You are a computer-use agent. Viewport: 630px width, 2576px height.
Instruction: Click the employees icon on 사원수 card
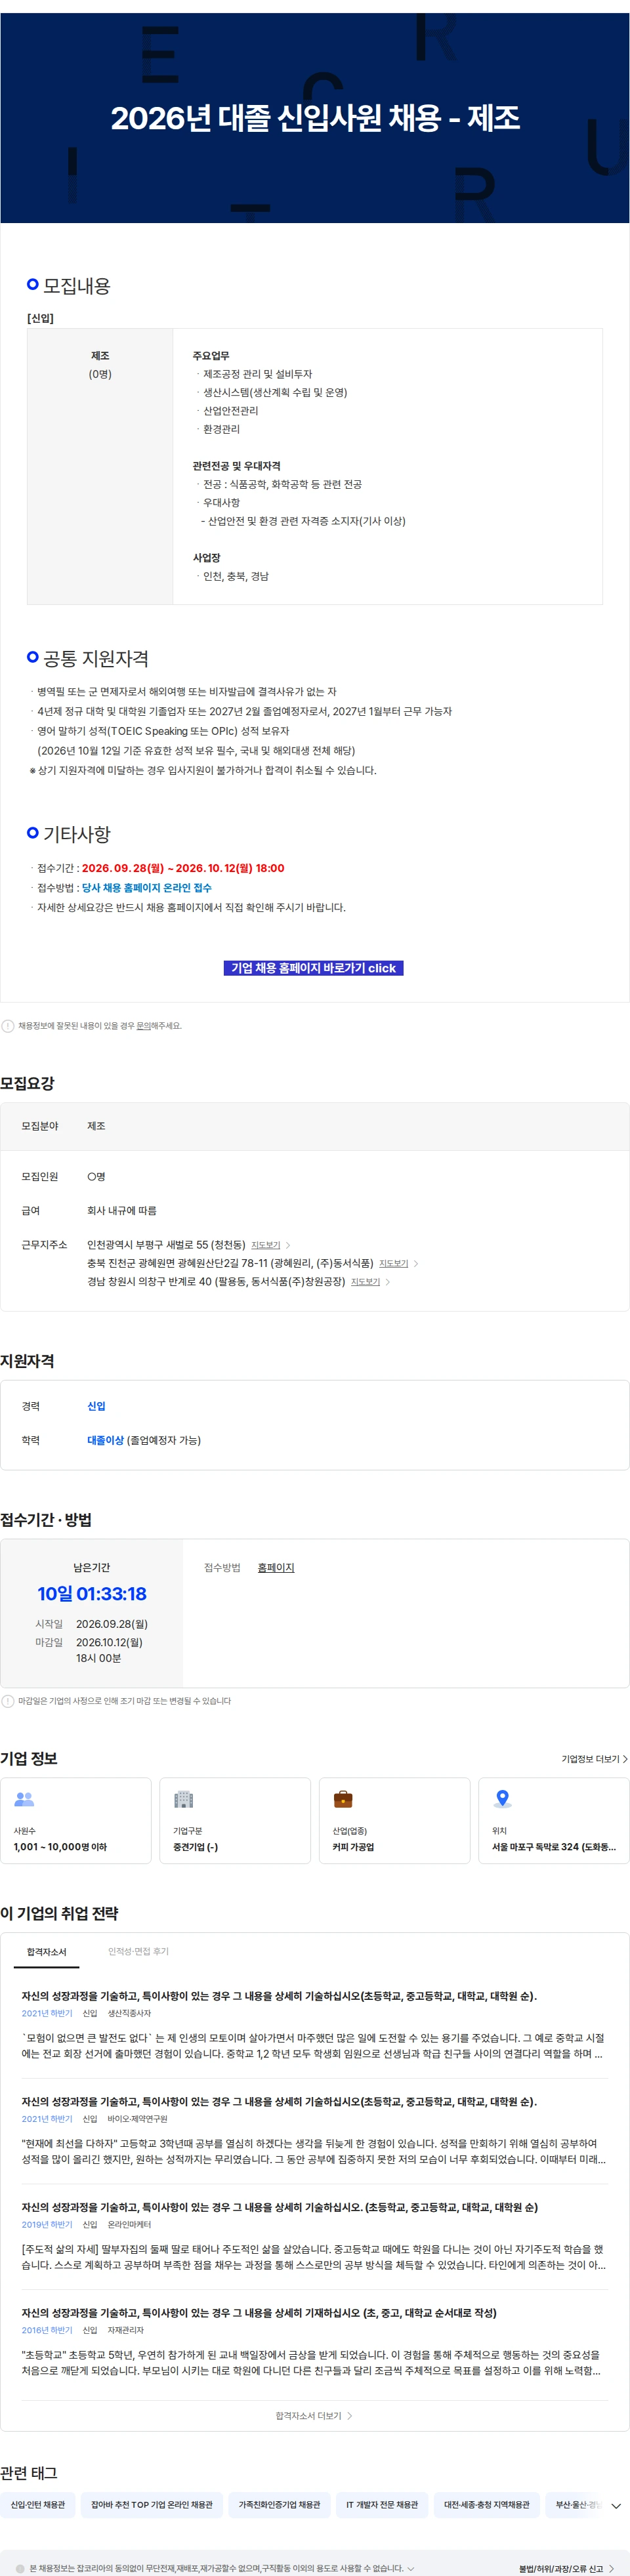pos(24,1799)
